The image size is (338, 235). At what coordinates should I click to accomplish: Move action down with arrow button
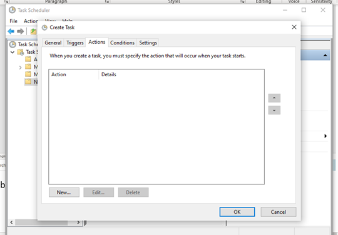coord(274,110)
